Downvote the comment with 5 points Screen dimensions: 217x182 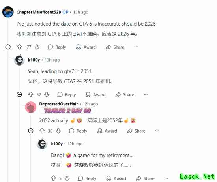click(x=67, y=178)
